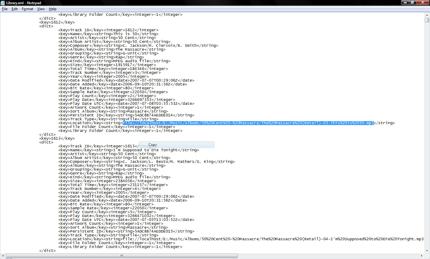
Task: Click the 'I'm Supposed to Die Tonight' name line
Action: click(x=129, y=150)
